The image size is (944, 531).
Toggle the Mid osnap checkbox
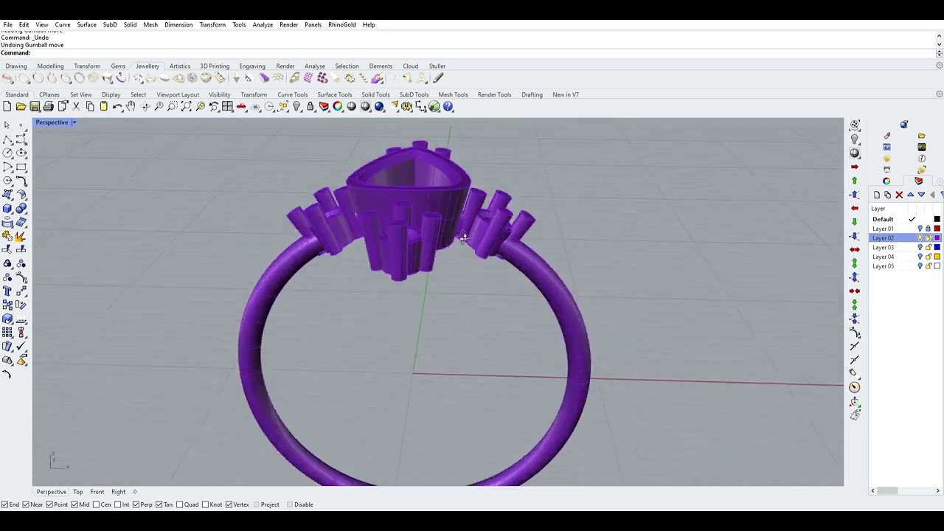point(74,504)
